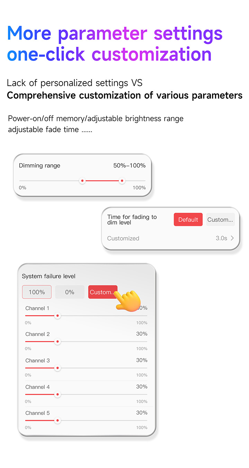
Task: Click the Customized row label
Action: [123, 238]
